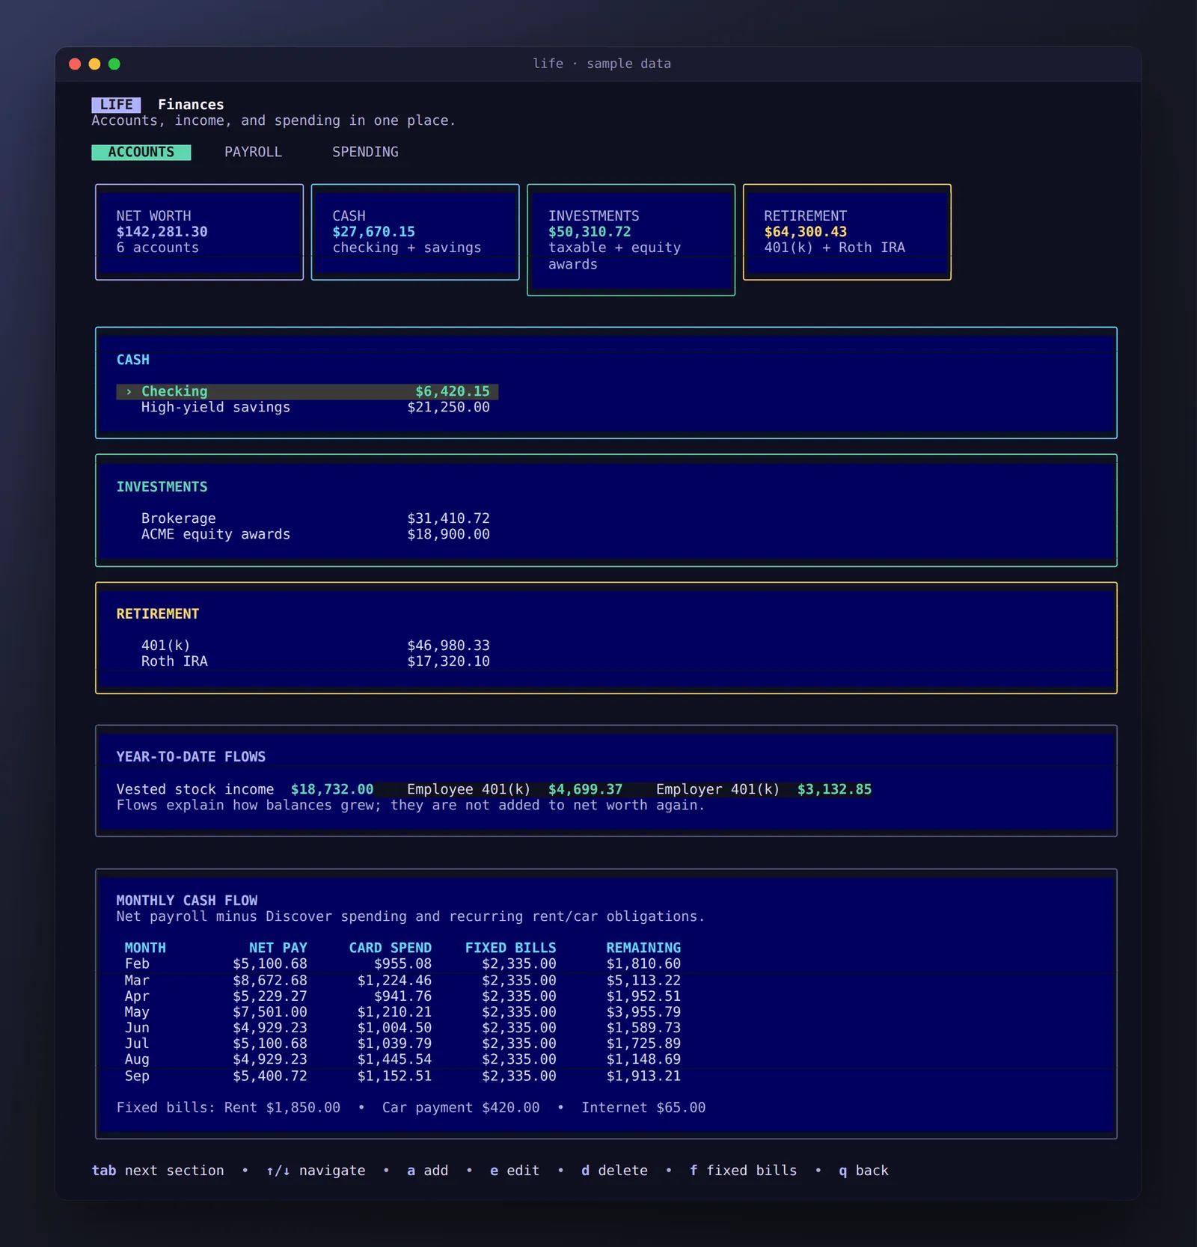The width and height of the screenshot is (1197, 1247).
Task: Click Sep net pay $5,400.72
Action: 270,1076
